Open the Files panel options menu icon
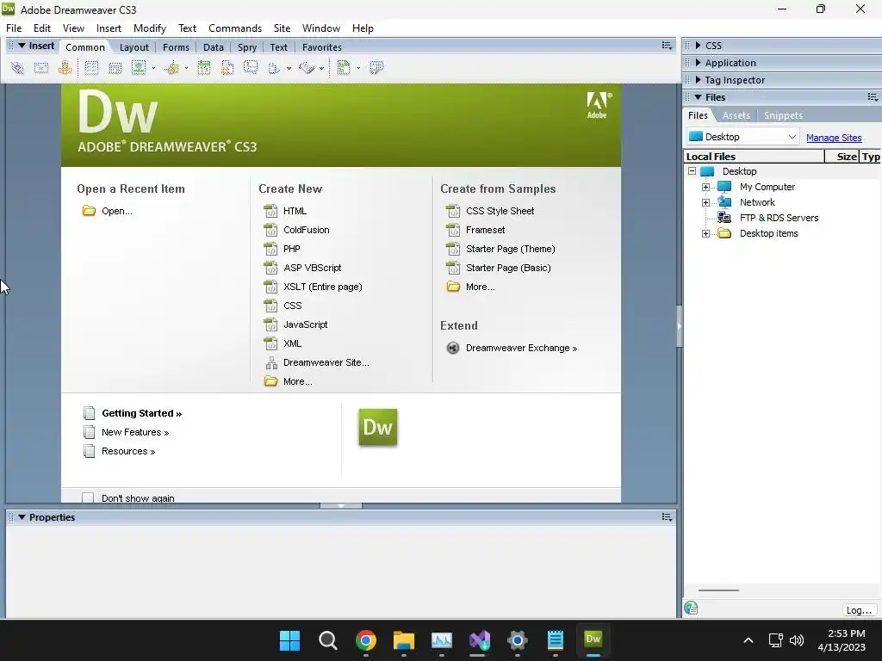 873,97
